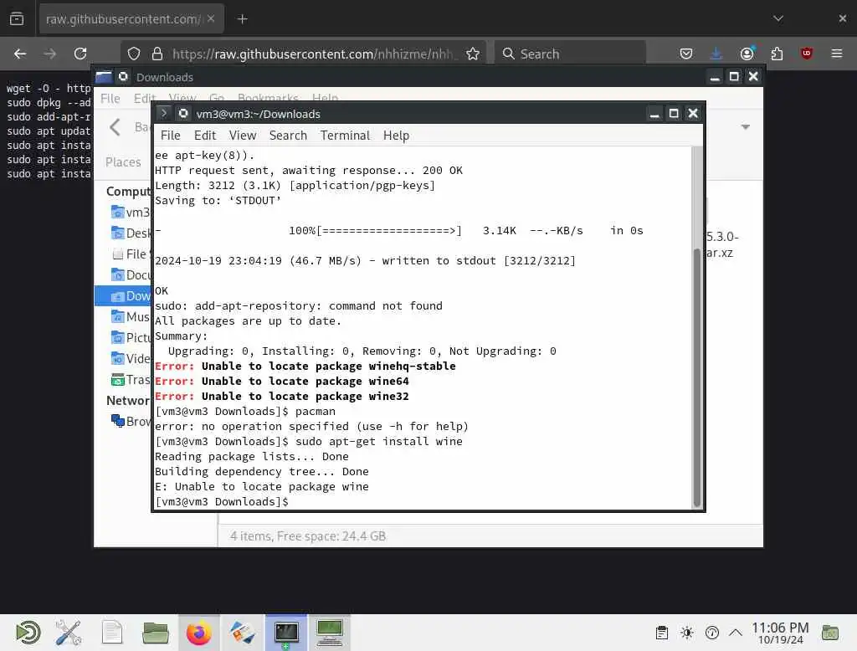Open the Firefox hamburger menu
Viewport: 857px width, 651px height.
[837, 54]
